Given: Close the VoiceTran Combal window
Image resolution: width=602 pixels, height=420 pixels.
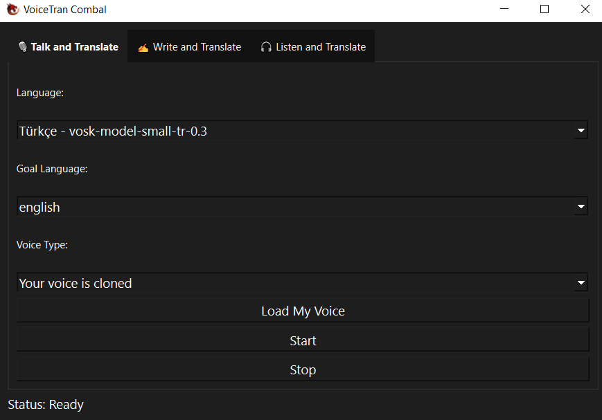Looking at the screenshot, I should pyautogui.click(x=584, y=10).
